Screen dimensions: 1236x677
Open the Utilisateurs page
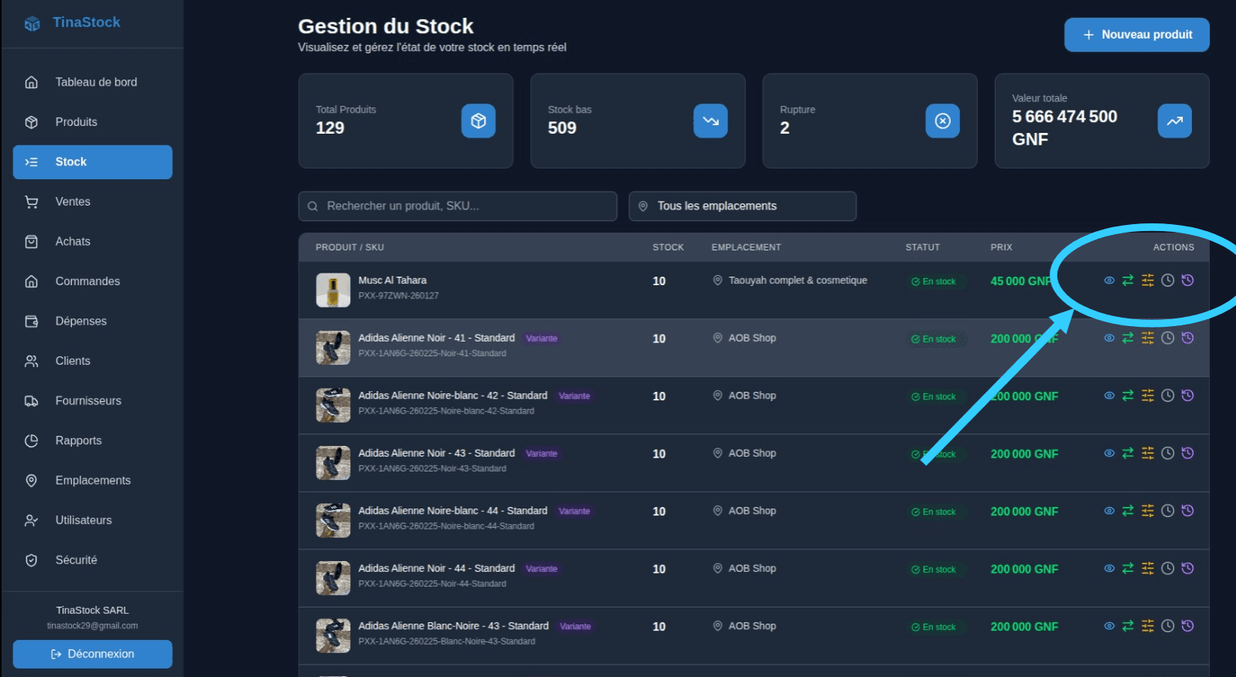[x=93, y=520]
